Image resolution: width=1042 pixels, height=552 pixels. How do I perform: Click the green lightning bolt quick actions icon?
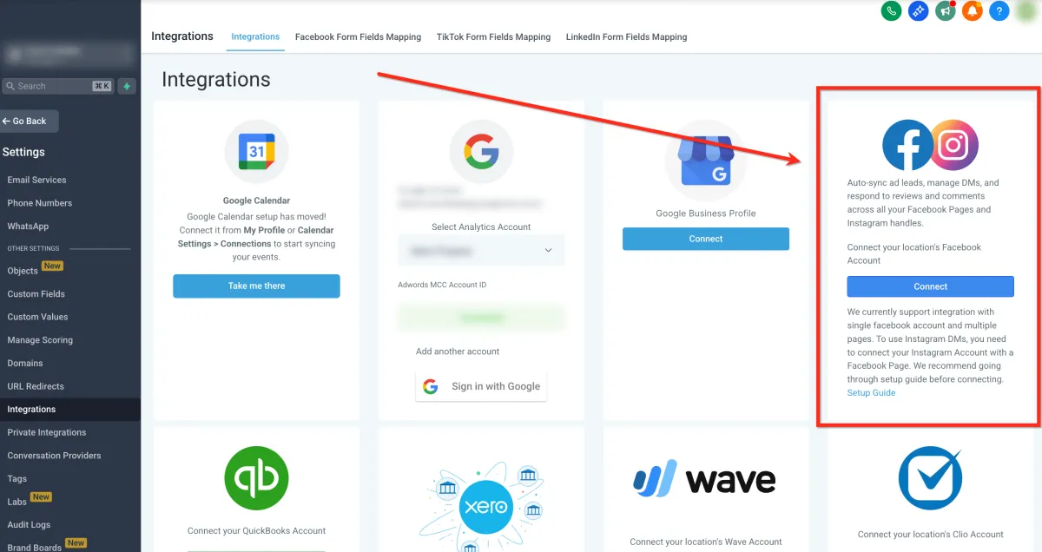coord(127,86)
